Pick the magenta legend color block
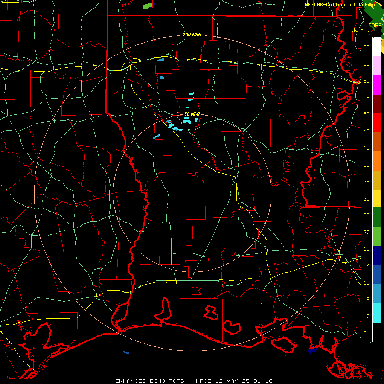The width and height of the screenshot is (384, 384). pyautogui.click(x=377, y=85)
